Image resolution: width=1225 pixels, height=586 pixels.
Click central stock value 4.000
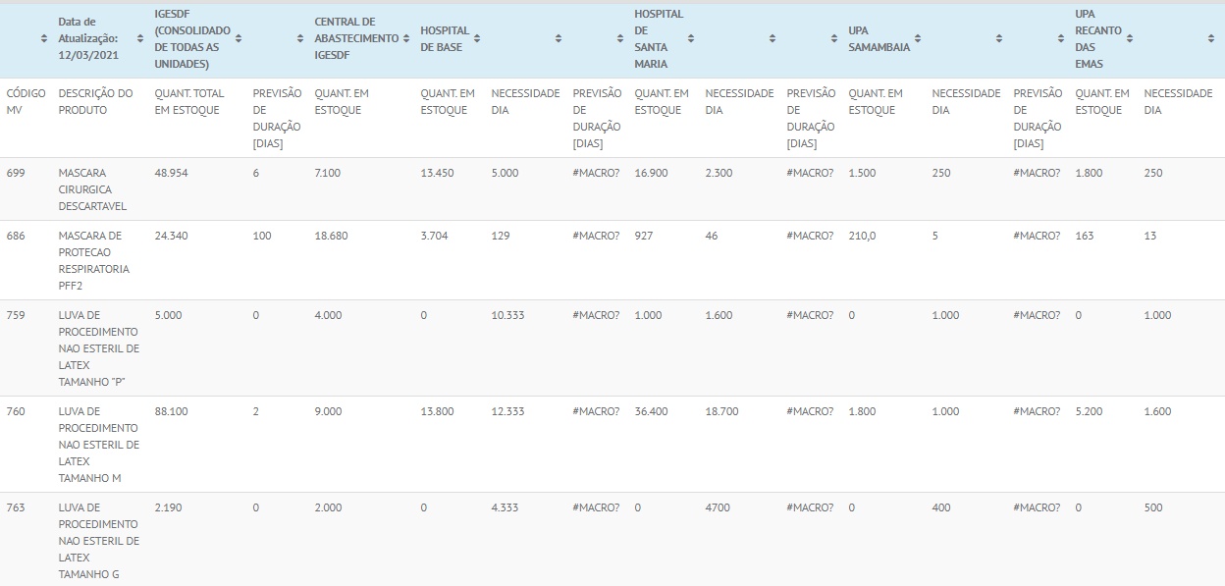329,315
